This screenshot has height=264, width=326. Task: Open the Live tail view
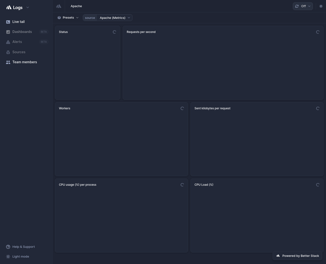[18, 22]
